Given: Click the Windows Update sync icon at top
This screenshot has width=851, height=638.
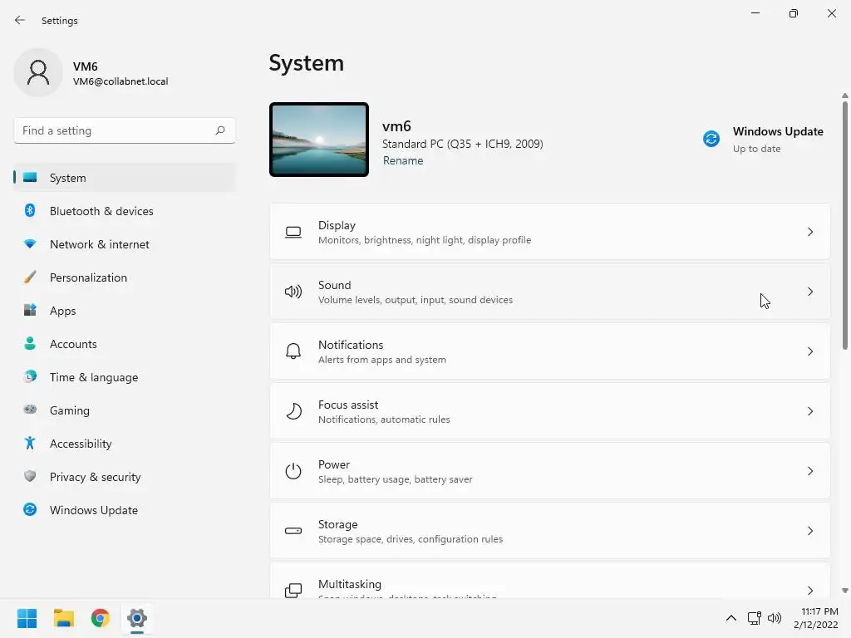Looking at the screenshot, I should point(711,139).
